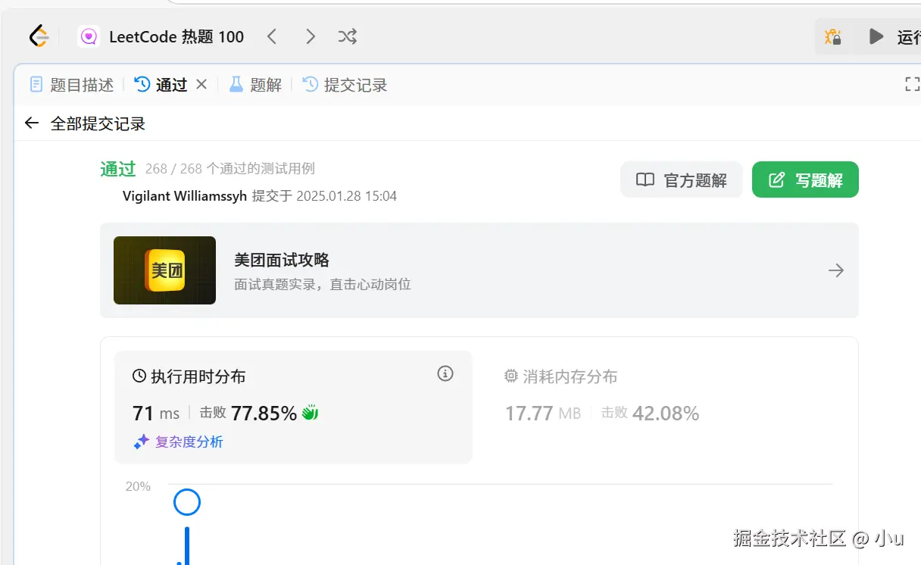Screen dimensions: 921x565
Task: Click the LeetCode logo icon
Action: (x=39, y=36)
